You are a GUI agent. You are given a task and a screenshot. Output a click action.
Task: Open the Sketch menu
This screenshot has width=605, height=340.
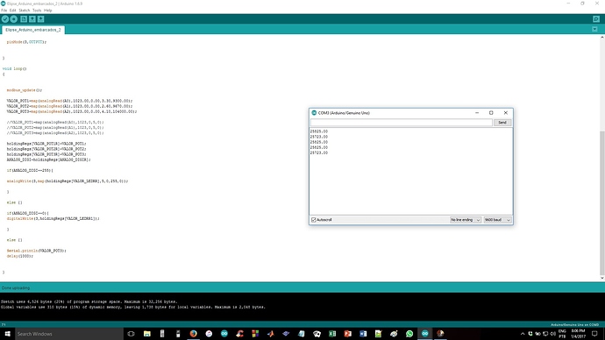(x=24, y=11)
